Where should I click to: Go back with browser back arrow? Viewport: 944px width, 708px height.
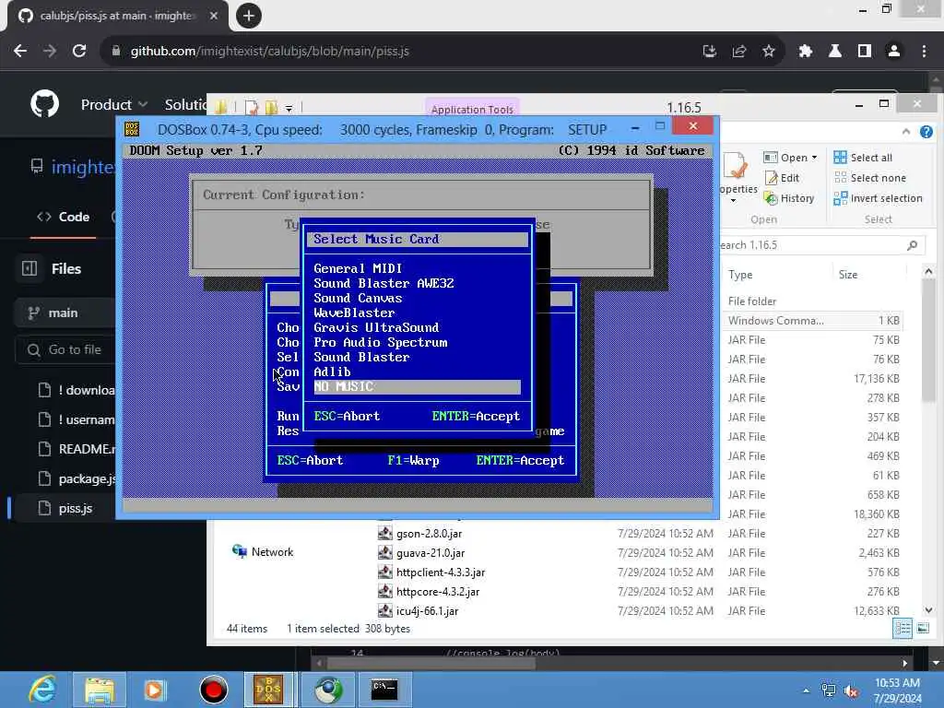20,52
